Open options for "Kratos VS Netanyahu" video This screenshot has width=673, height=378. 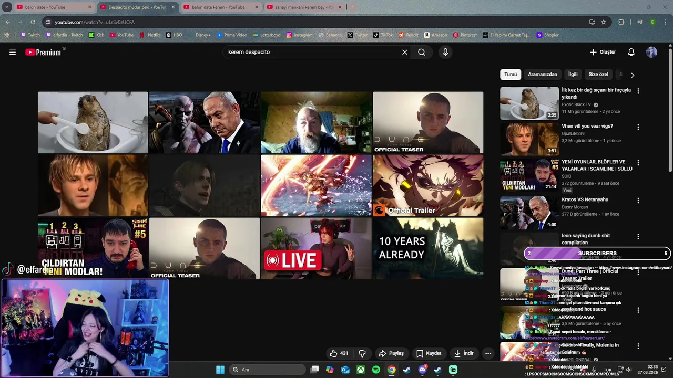click(638, 201)
